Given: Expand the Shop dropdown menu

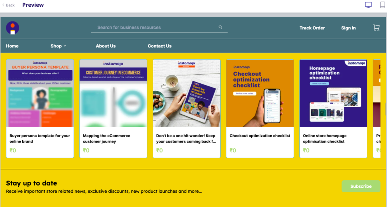Looking at the screenshot, I should (x=58, y=46).
